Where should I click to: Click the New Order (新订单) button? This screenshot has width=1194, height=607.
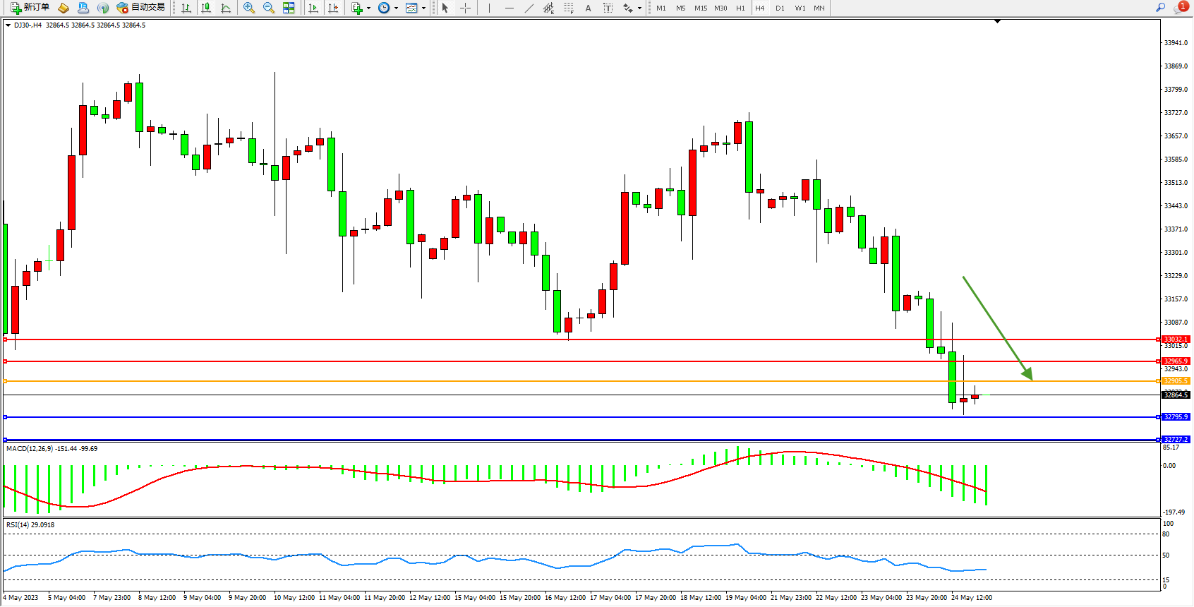click(30, 8)
